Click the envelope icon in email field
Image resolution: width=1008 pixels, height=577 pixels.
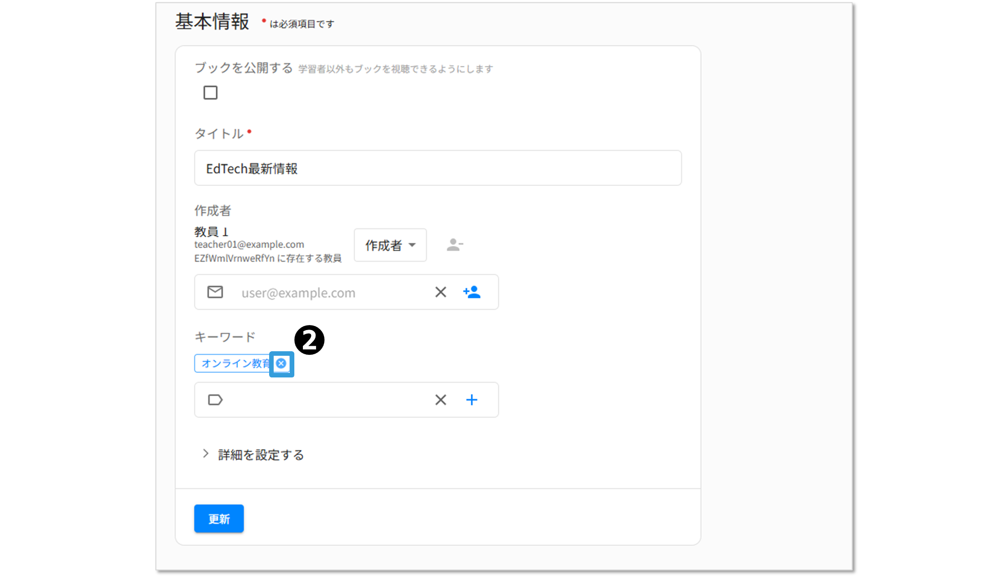tap(215, 292)
